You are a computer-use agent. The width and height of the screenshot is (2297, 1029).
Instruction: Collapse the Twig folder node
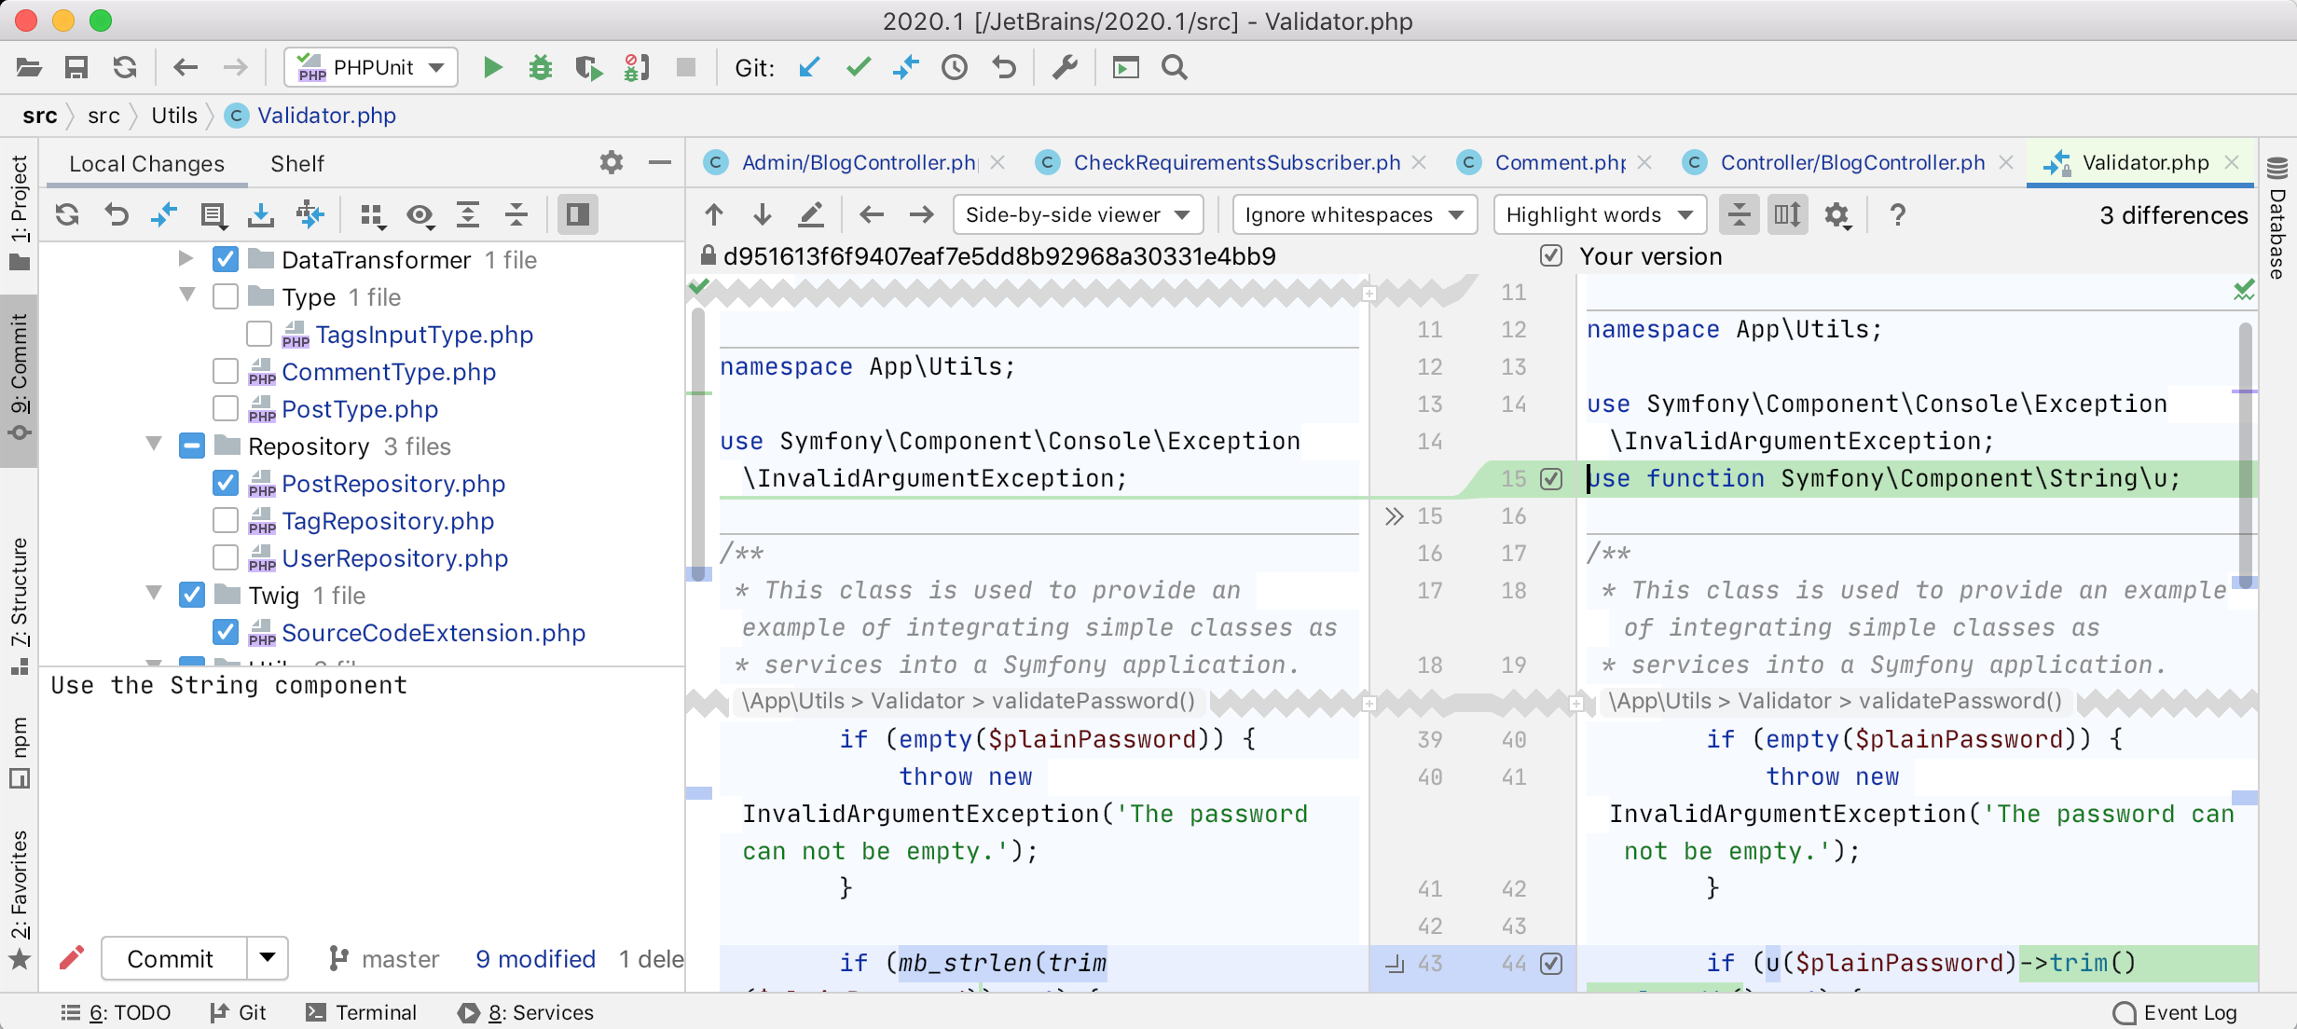click(154, 594)
